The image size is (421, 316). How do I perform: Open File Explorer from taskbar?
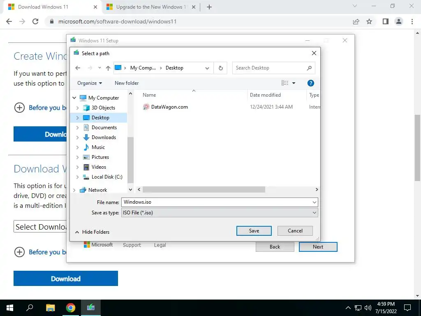coord(50,308)
